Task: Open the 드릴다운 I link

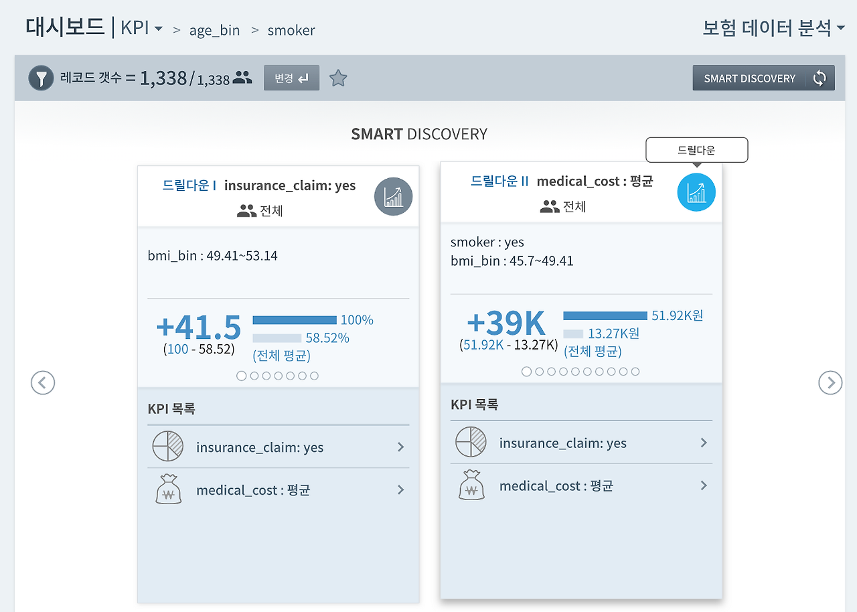Action: point(189,185)
